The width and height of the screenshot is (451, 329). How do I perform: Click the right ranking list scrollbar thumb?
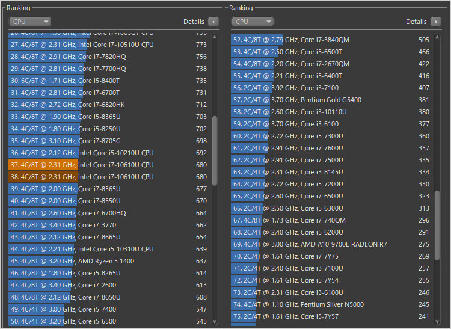tap(437, 225)
